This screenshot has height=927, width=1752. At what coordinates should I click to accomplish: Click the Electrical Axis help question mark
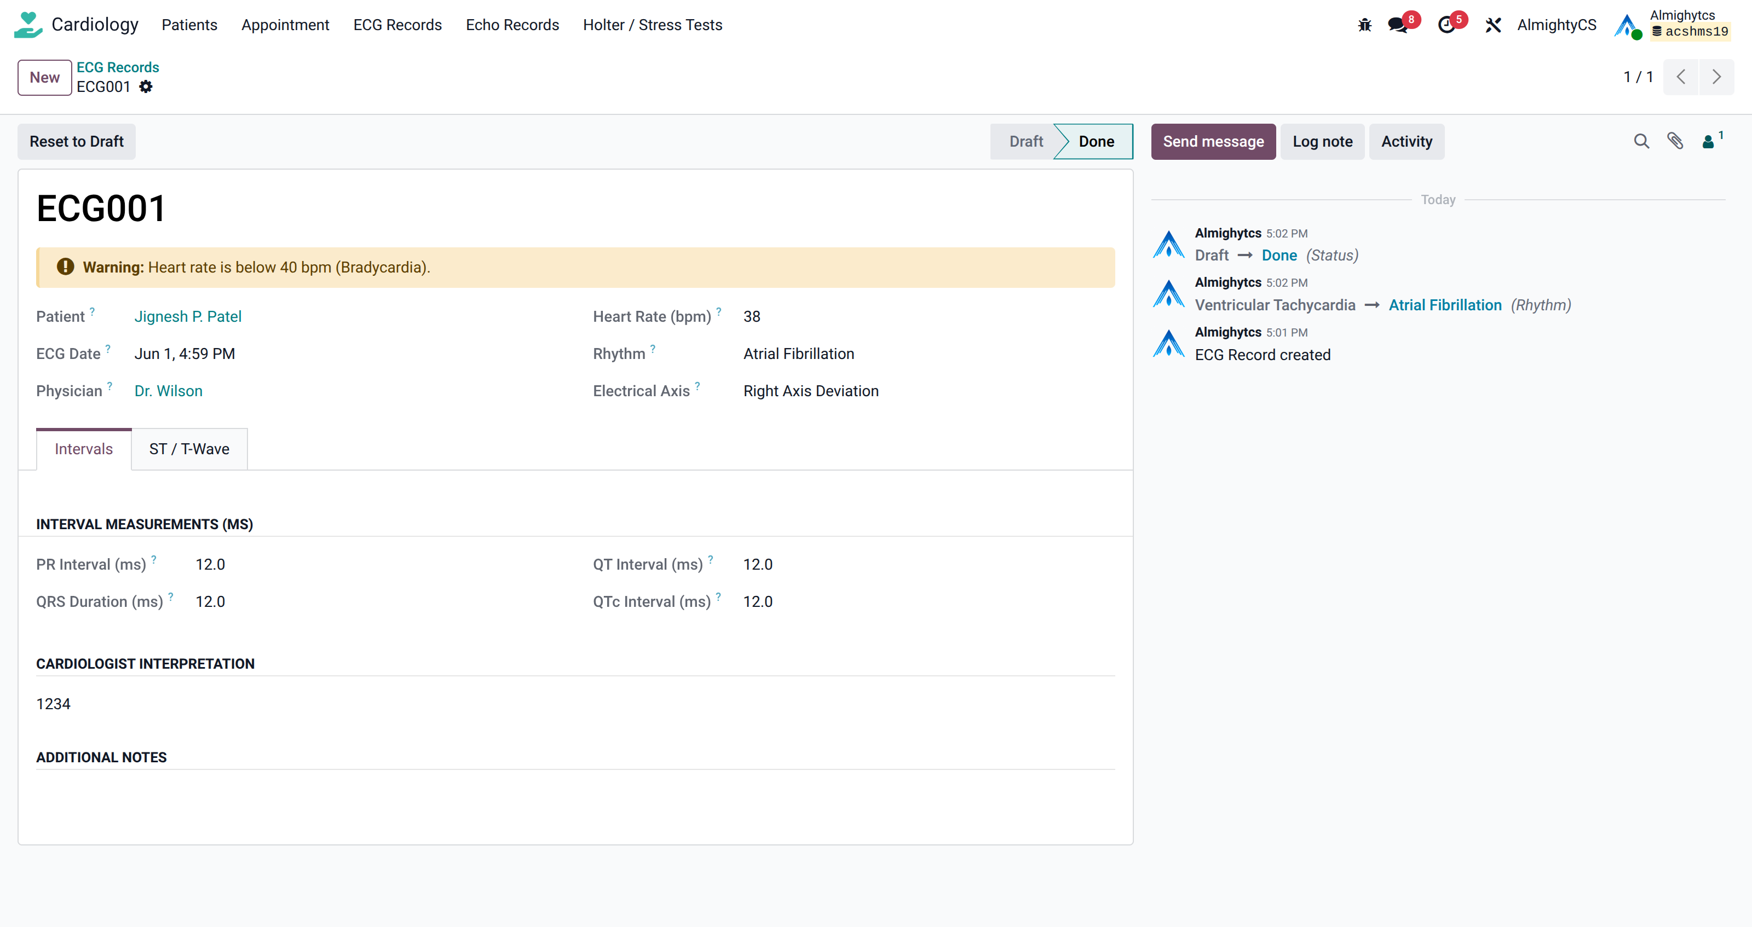697,386
